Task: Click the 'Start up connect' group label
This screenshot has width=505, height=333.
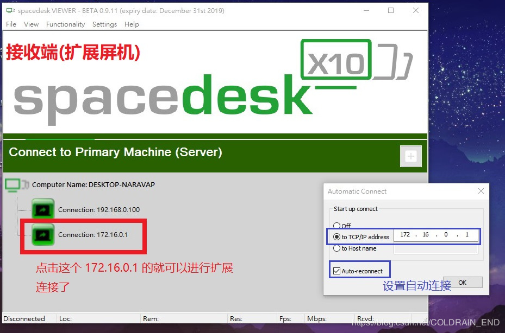Action: pyautogui.click(x=356, y=209)
